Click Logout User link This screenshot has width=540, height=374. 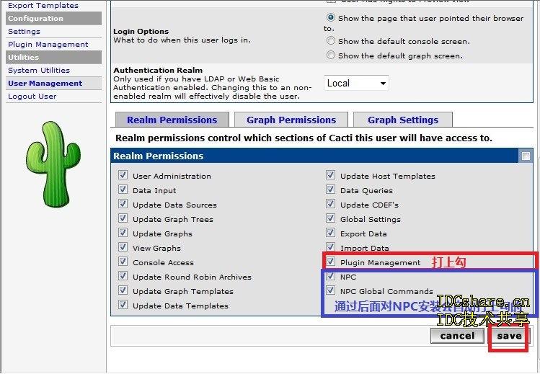[32, 97]
